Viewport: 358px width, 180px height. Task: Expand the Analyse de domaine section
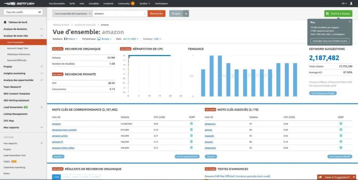23,29
